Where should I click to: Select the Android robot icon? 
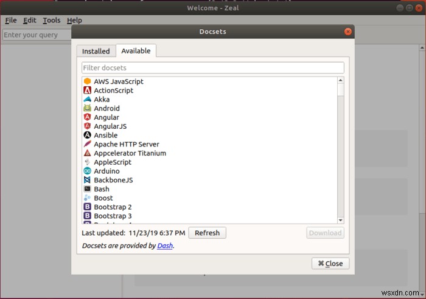(87, 108)
